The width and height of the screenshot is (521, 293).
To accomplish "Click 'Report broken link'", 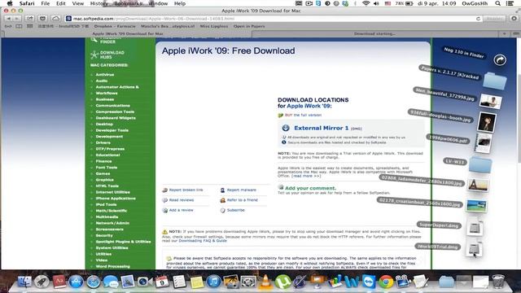I will coord(186,190).
